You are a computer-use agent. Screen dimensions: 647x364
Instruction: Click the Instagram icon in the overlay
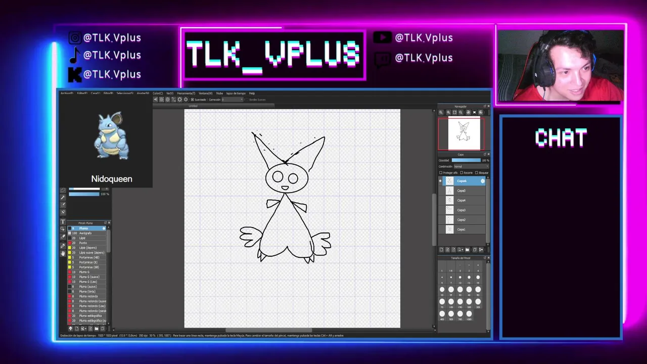coord(75,38)
